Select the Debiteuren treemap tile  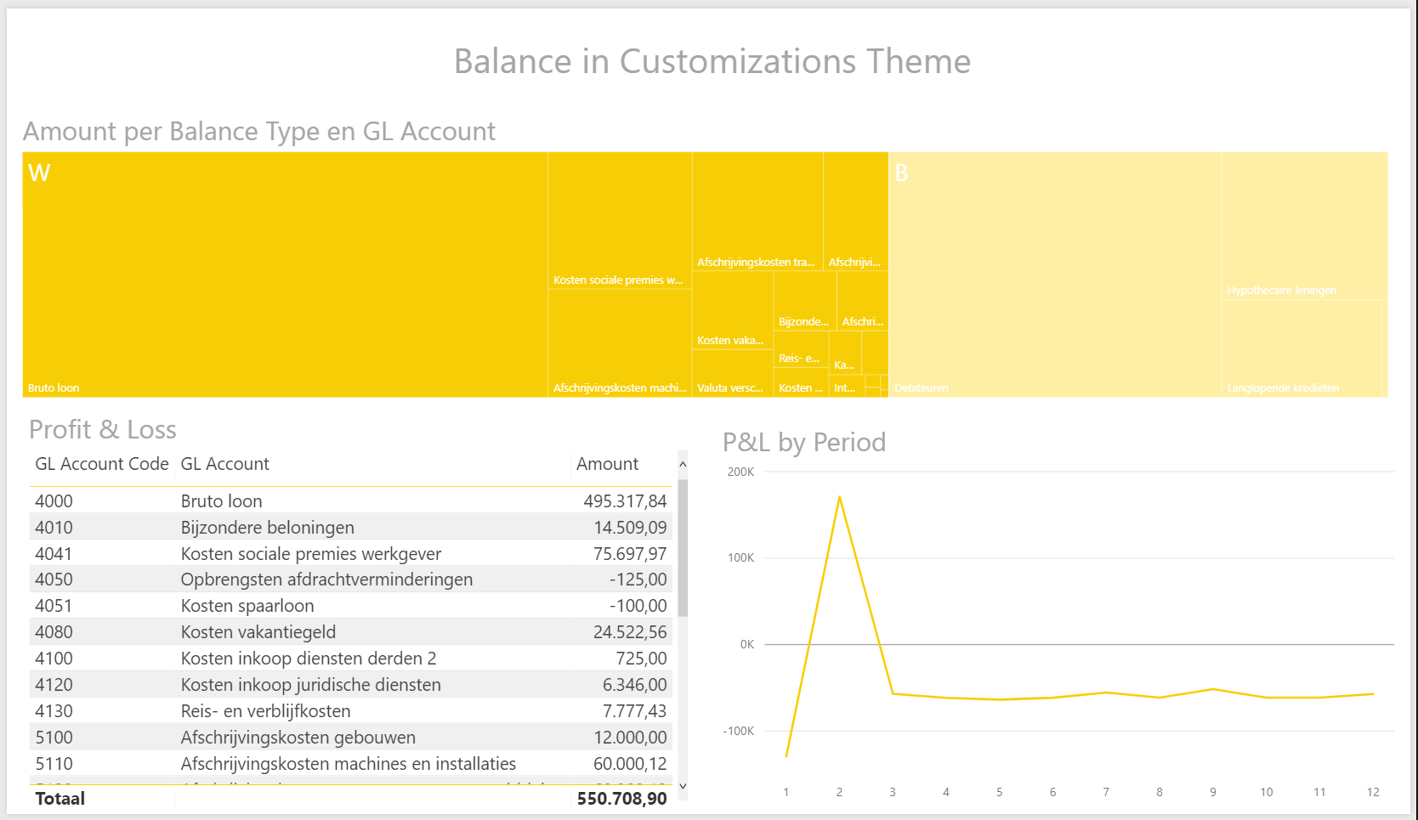pyautogui.click(x=1055, y=274)
